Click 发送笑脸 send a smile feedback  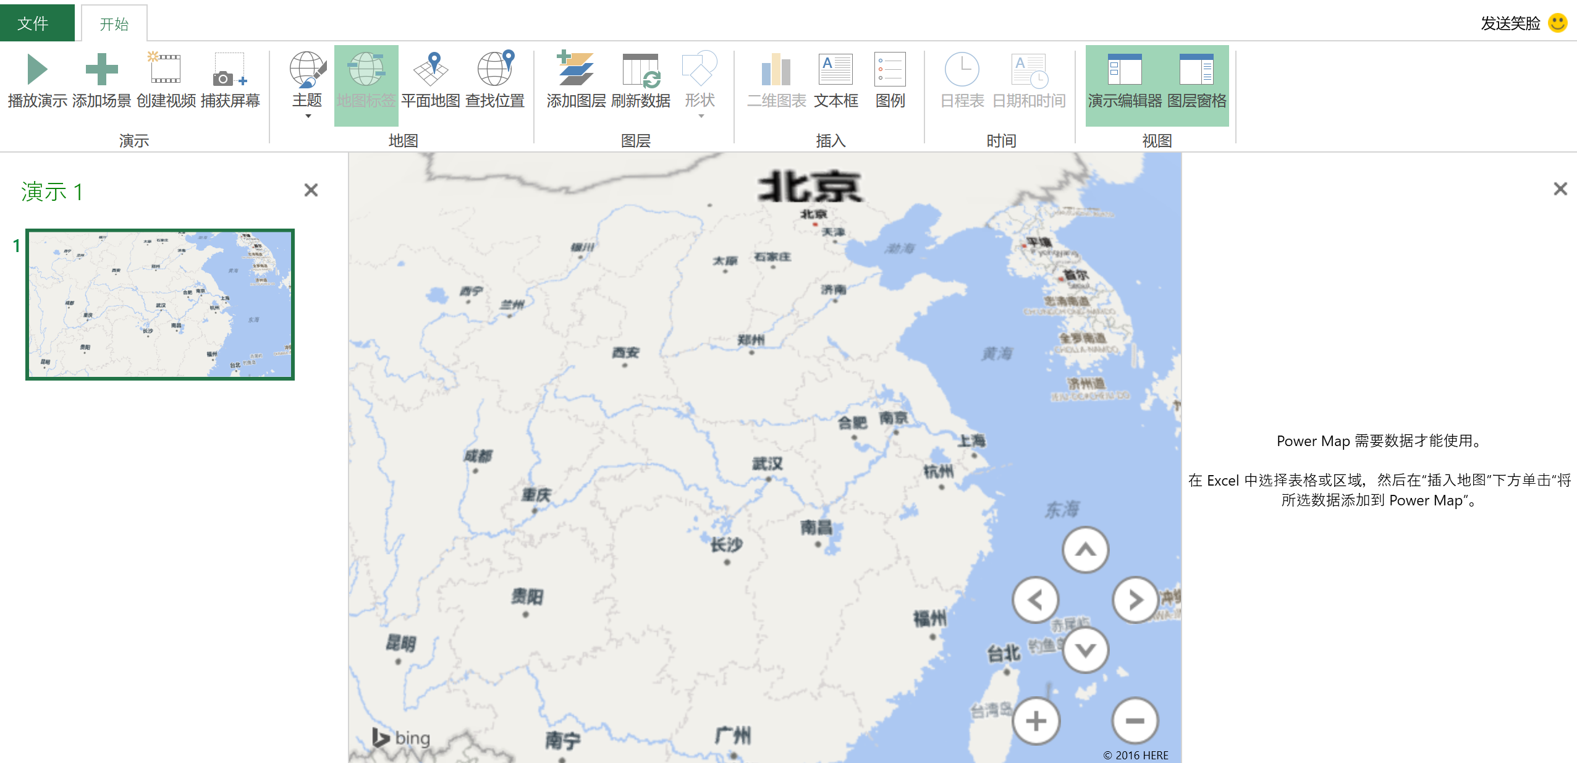pos(1524,23)
